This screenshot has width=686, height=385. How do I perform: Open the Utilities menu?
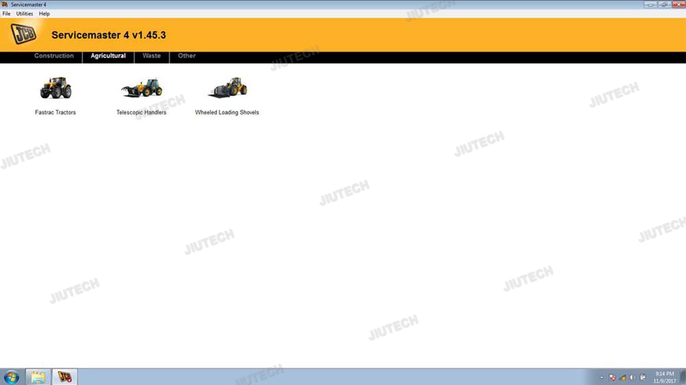coord(25,14)
